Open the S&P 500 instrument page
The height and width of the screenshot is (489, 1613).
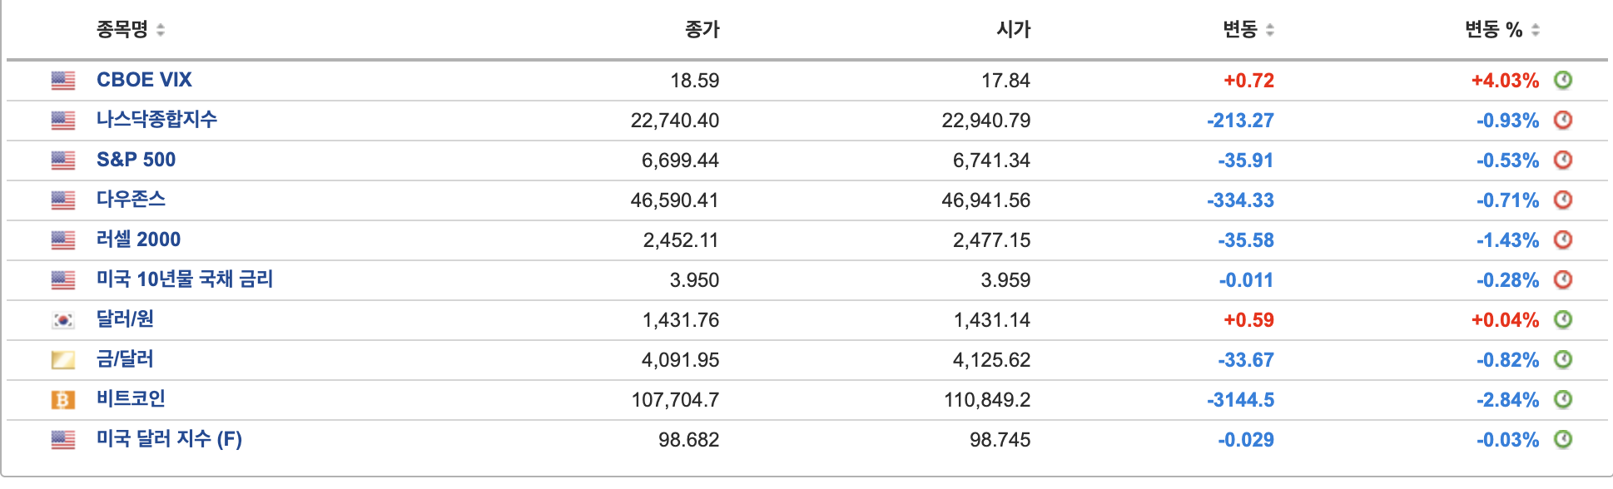[136, 160]
